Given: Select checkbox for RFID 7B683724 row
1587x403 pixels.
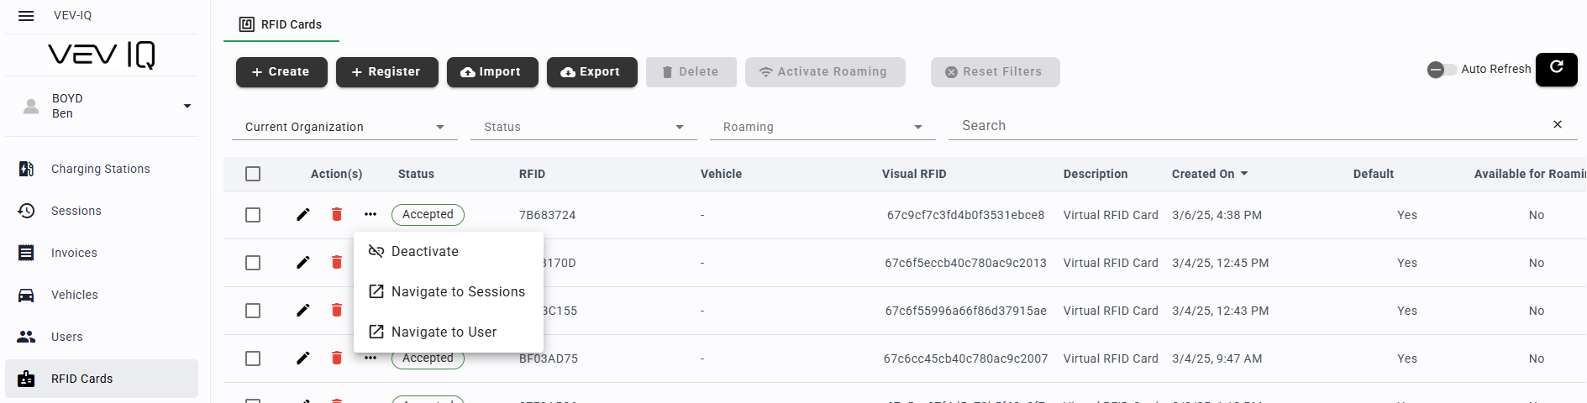Looking at the screenshot, I should pos(253,215).
